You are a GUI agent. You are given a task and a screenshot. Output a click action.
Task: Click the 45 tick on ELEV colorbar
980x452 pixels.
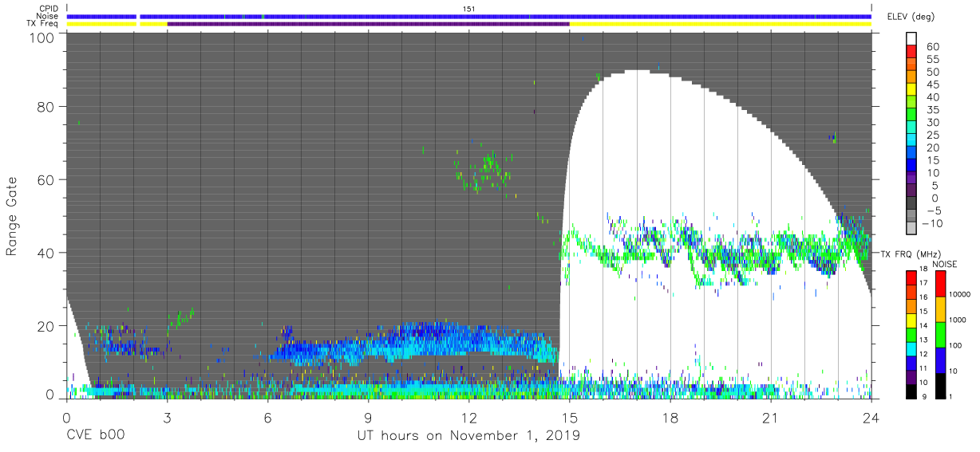pos(931,85)
